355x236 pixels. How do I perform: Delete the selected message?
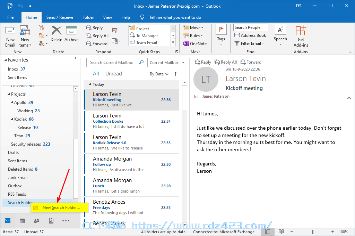pos(57,34)
